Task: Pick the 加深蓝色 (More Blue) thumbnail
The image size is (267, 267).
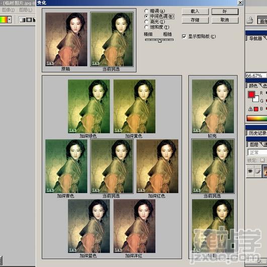Action: [x=88, y=226]
